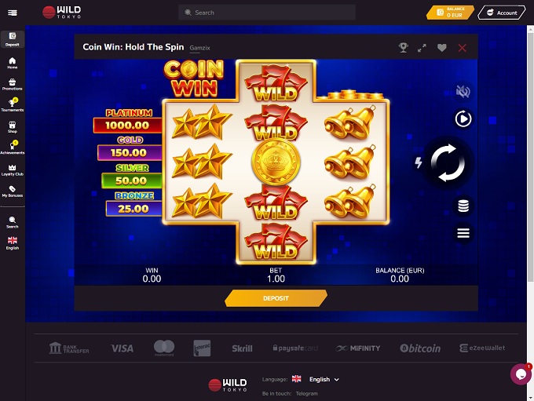Start autoplay with the circular play icon
Screen dimensions: 534x401
(x=463, y=119)
